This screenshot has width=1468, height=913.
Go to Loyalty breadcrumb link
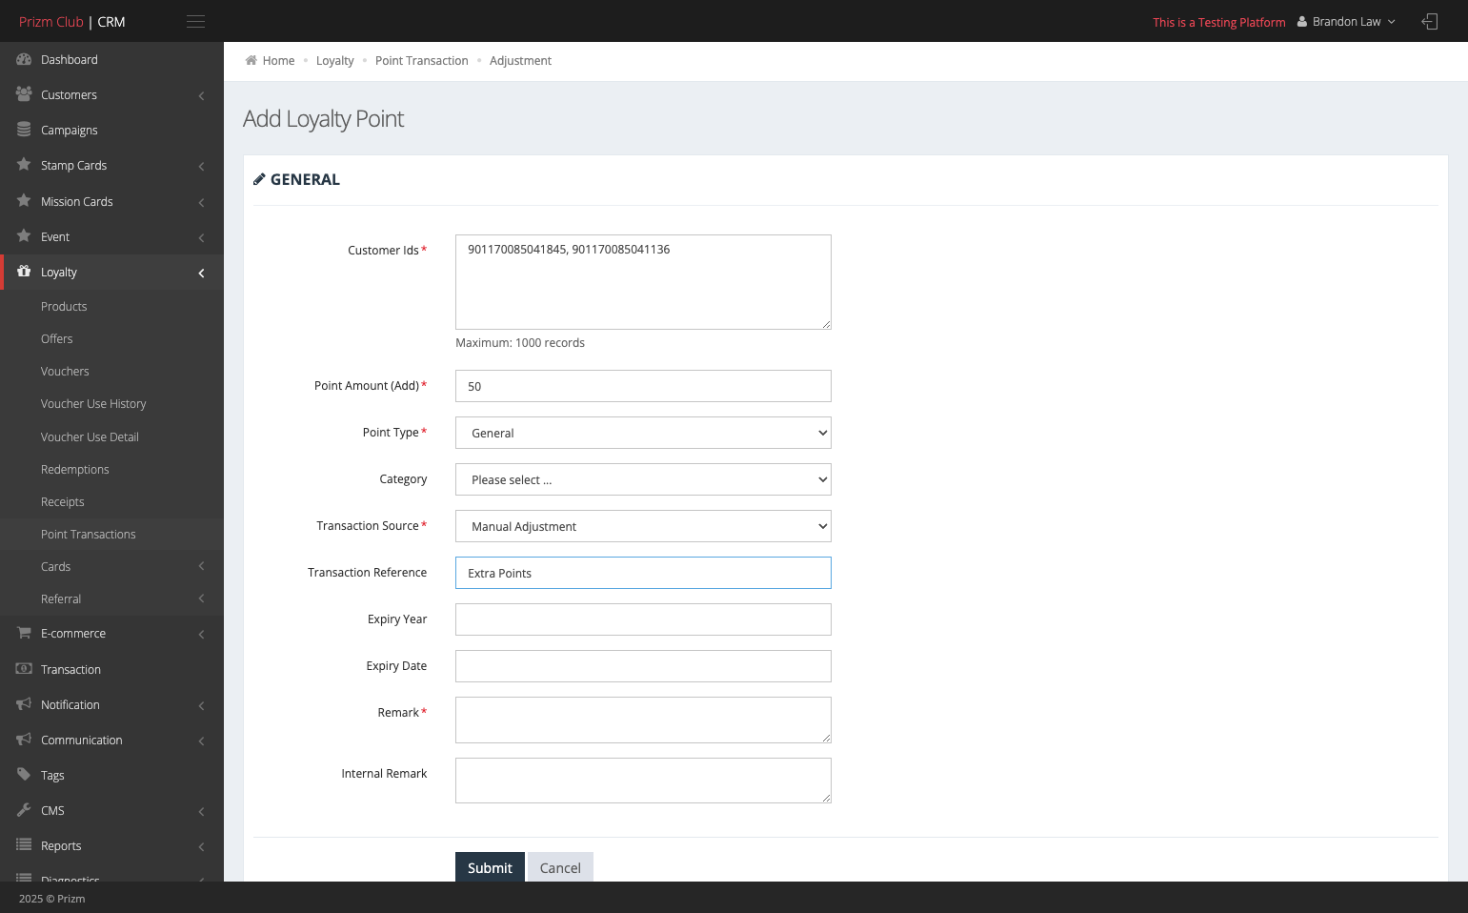click(x=334, y=60)
